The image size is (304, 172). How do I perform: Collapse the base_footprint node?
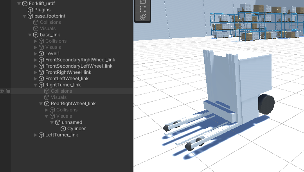click(25, 16)
